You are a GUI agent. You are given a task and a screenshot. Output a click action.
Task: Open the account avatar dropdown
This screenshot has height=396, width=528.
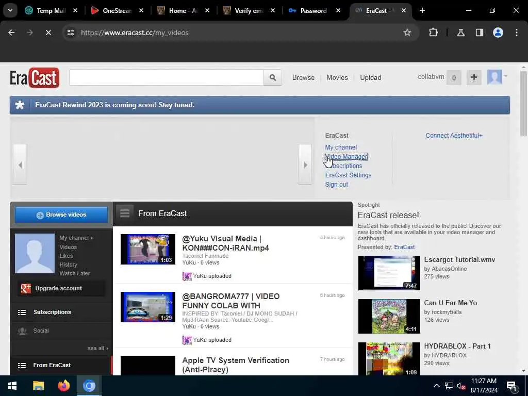pos(497,77)
